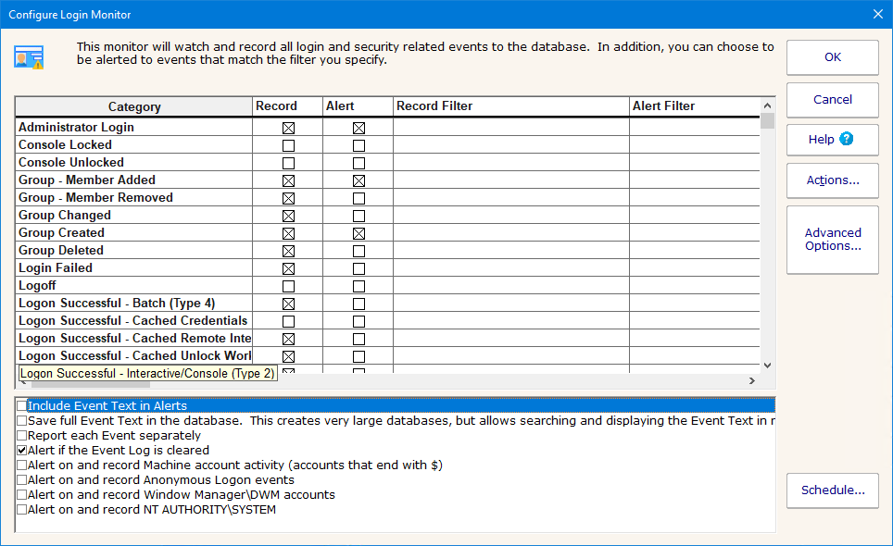Screen dimensions: 893x546
Task: Open the Schedule settings
Action: click(832, 490)
